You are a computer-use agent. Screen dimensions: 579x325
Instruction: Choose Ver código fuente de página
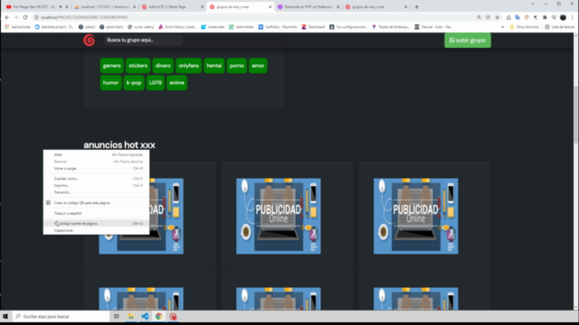pyautogui.click(x=97, y=223)
